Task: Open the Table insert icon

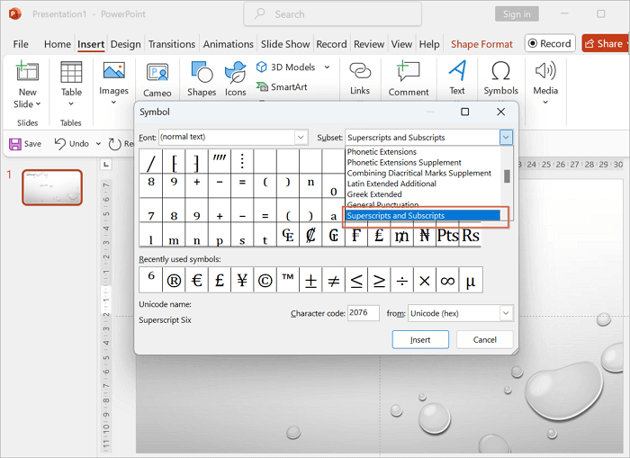Action: [71, 74]
